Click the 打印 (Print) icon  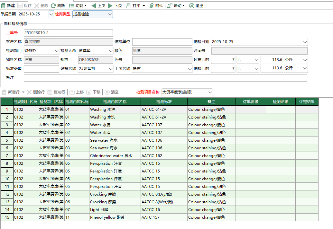pyautogui.click(x=129, y=6)
